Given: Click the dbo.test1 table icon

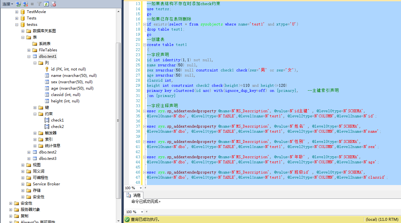Looking at the screenshot, I should pyautogui.click(x=35, y=56).
